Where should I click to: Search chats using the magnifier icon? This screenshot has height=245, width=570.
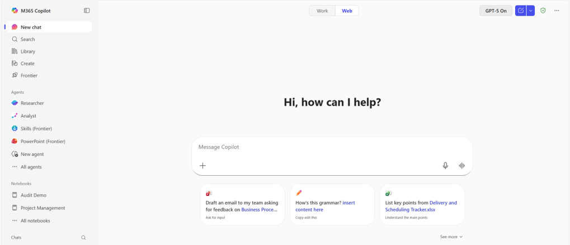pyautogui.click(x=83, y=238)
